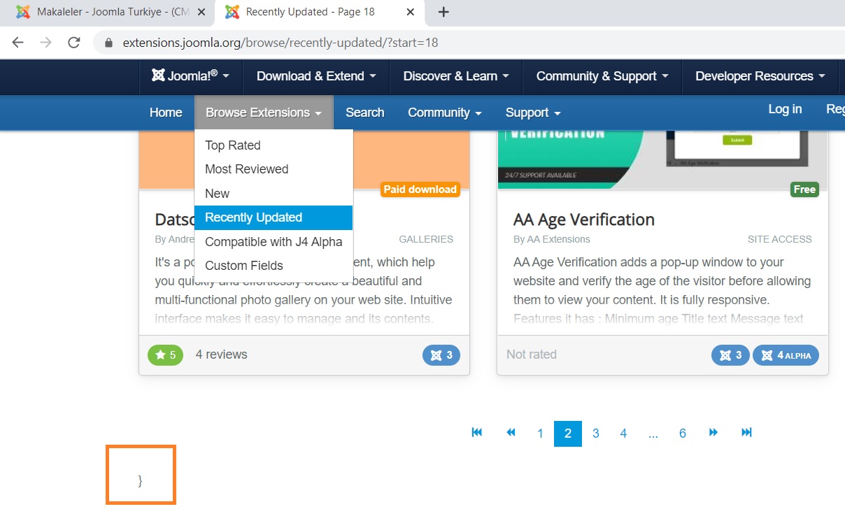Jump to first page using skip-back pagination icon
This screenshot has width=845, height=509.
coord(476,433)
